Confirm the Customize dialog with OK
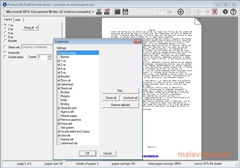This screenshot has height=168, width=240. 87,153
